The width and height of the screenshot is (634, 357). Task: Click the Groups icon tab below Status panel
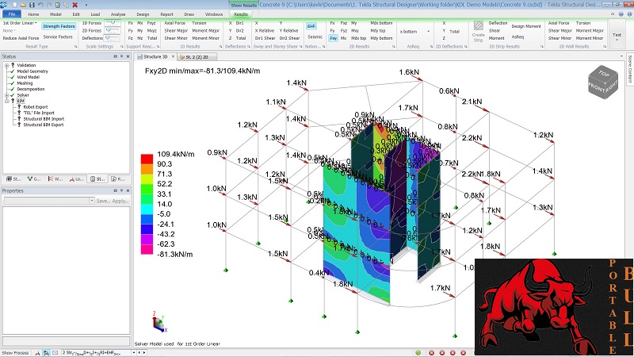[x=34, y=178]
